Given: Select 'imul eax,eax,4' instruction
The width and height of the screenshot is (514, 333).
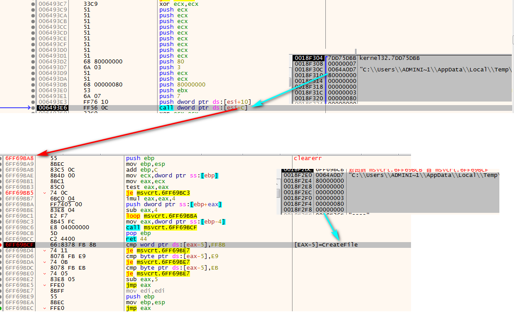Looking at the screenshot, I should pyautogui.click(x=150, y=198).
